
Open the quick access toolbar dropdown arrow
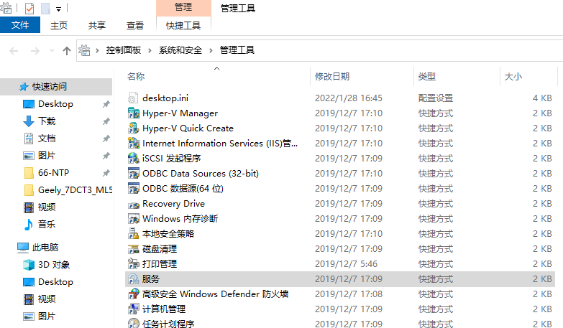(x=58, y=9)
